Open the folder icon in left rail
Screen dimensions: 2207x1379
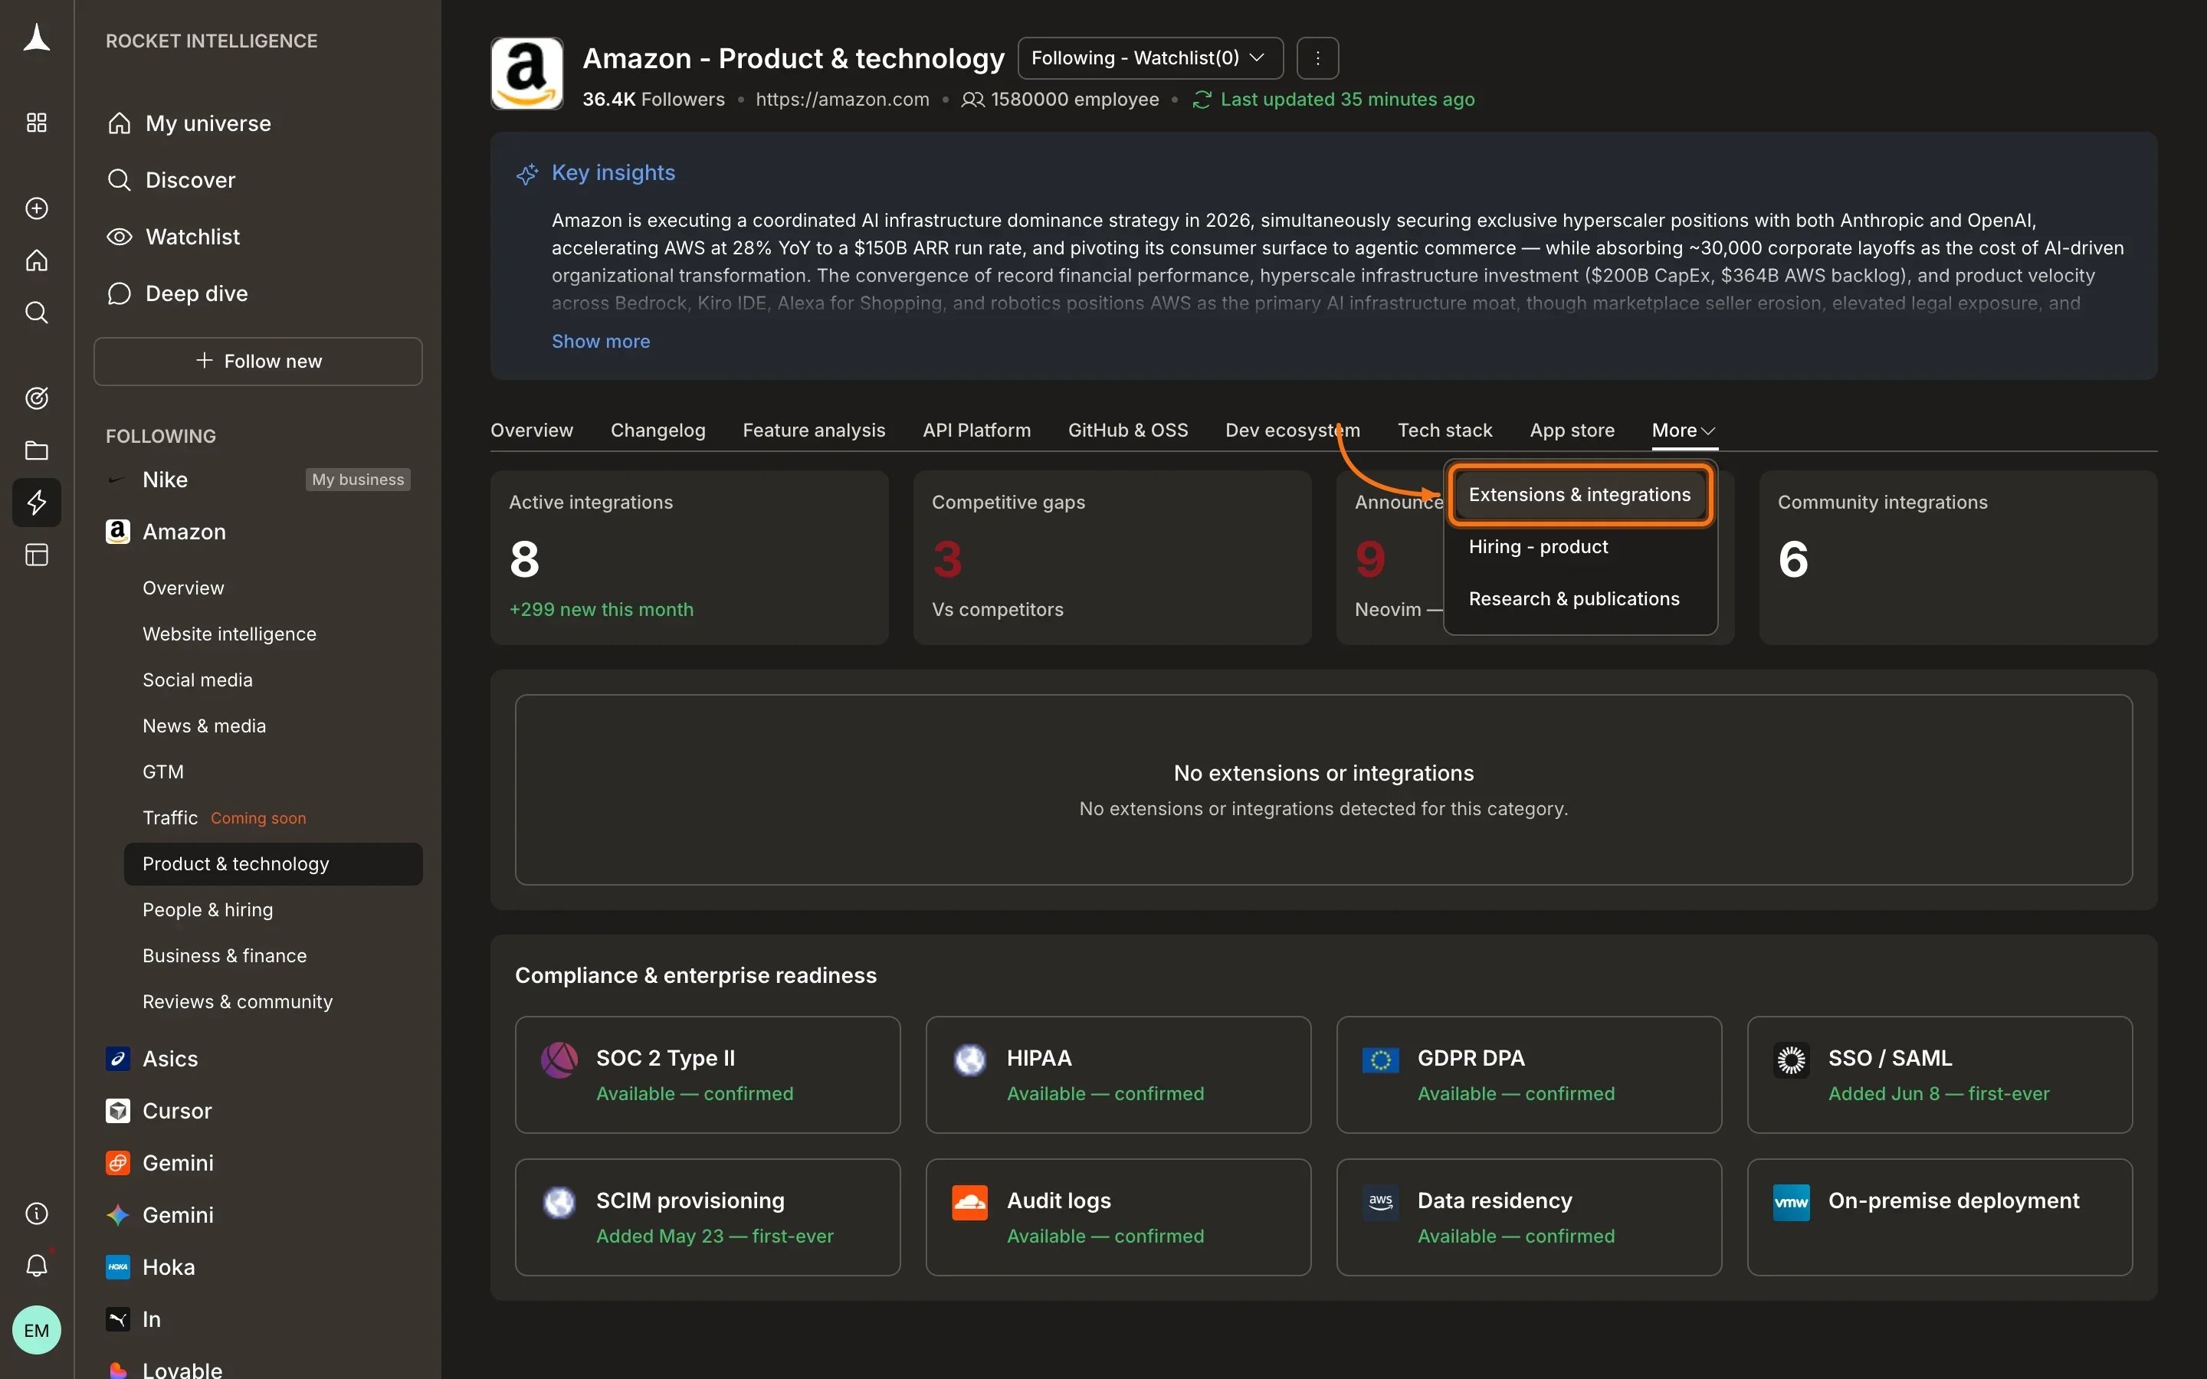[x=37, y=450]
